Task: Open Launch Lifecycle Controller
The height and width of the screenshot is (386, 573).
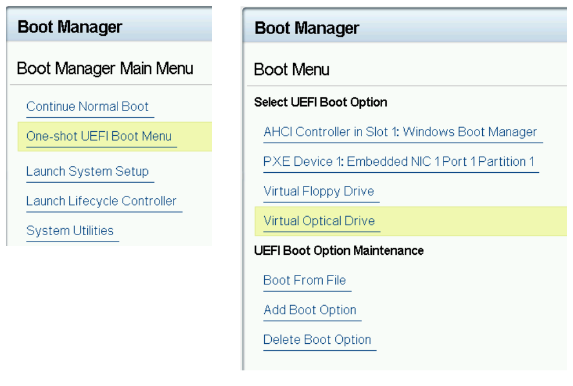Action: pyautogui.click(x=101, y=201)
